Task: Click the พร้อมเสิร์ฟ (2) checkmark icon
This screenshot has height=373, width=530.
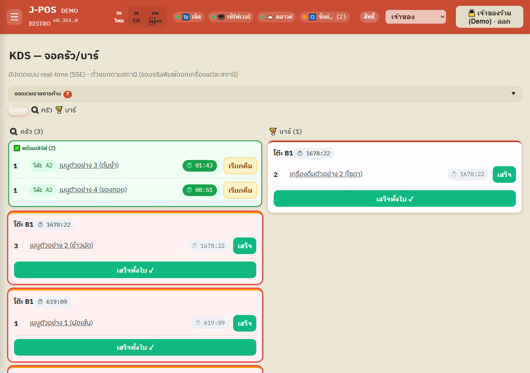Action: (17, 148)
